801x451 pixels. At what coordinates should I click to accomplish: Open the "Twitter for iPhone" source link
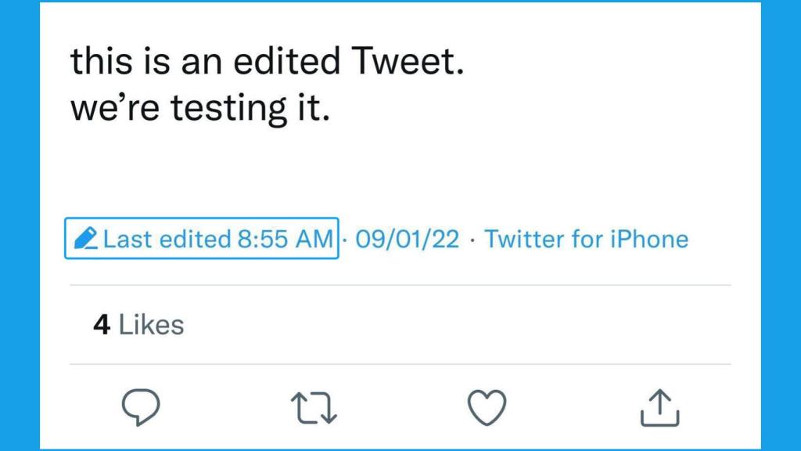pos(587,239)
